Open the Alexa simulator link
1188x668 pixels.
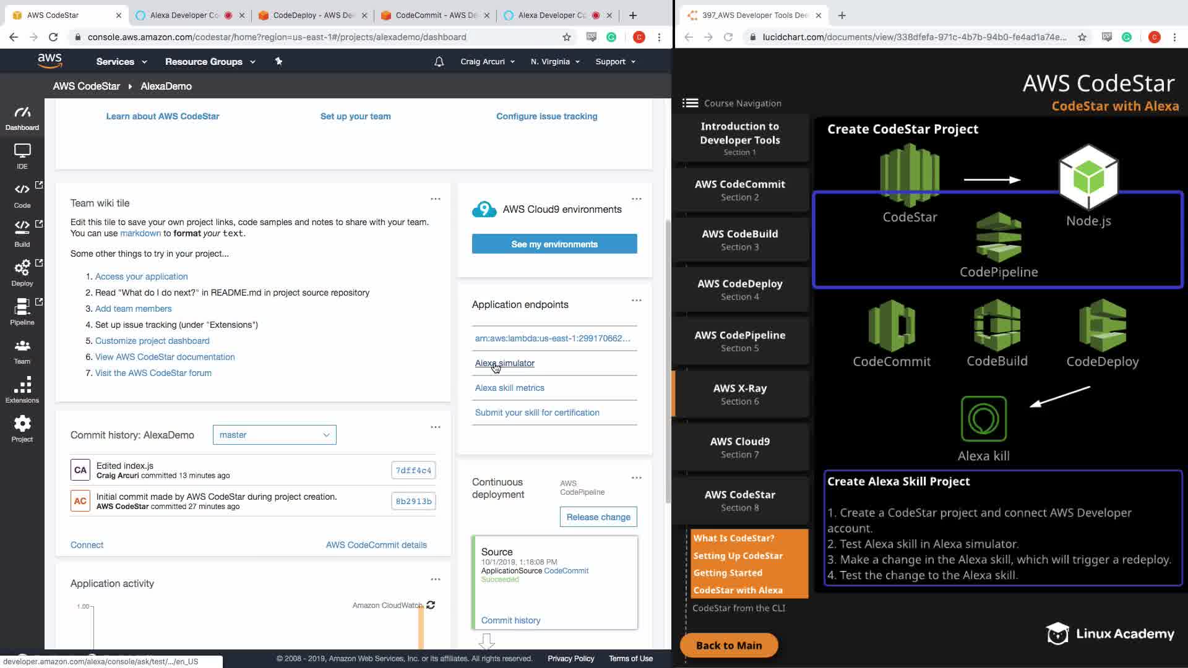504,363
